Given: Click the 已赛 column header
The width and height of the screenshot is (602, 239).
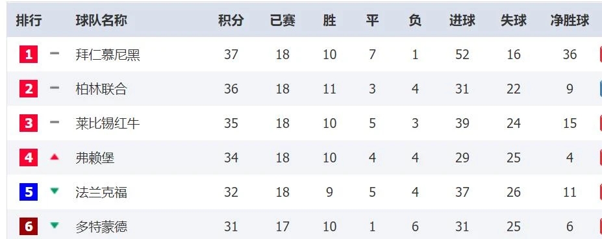Looking at the screenshot, I should [282, 20].
